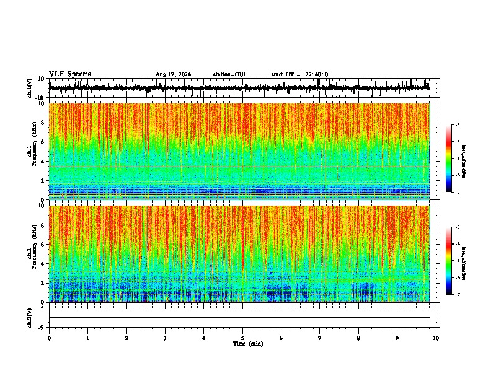Click time axis tick label '9'
The height and width of the screenshot is (379, 491).
[x=397, y=338]
